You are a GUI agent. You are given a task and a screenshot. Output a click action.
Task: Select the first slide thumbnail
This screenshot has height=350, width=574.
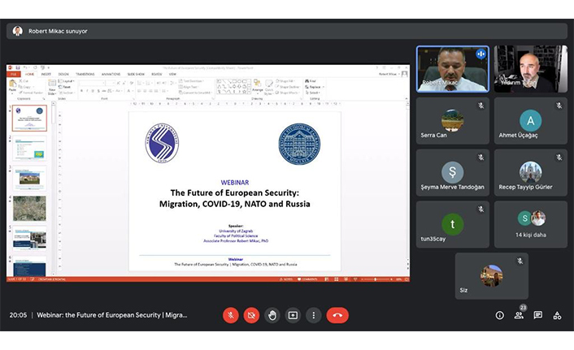click(29, 119)
